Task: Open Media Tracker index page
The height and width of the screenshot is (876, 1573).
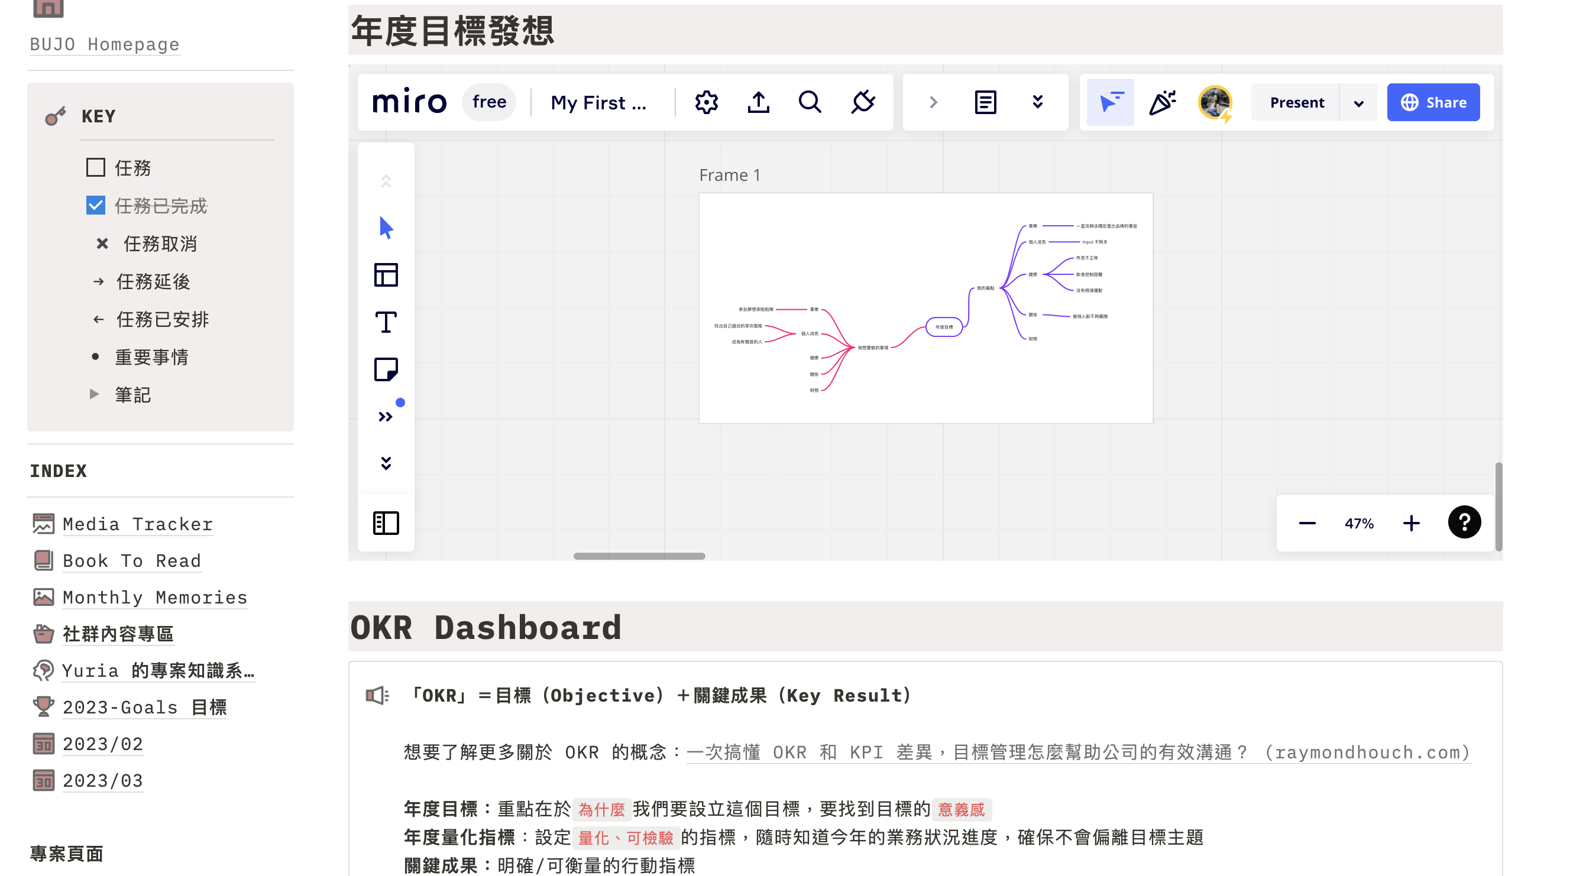Action: (x=137, y=524)
